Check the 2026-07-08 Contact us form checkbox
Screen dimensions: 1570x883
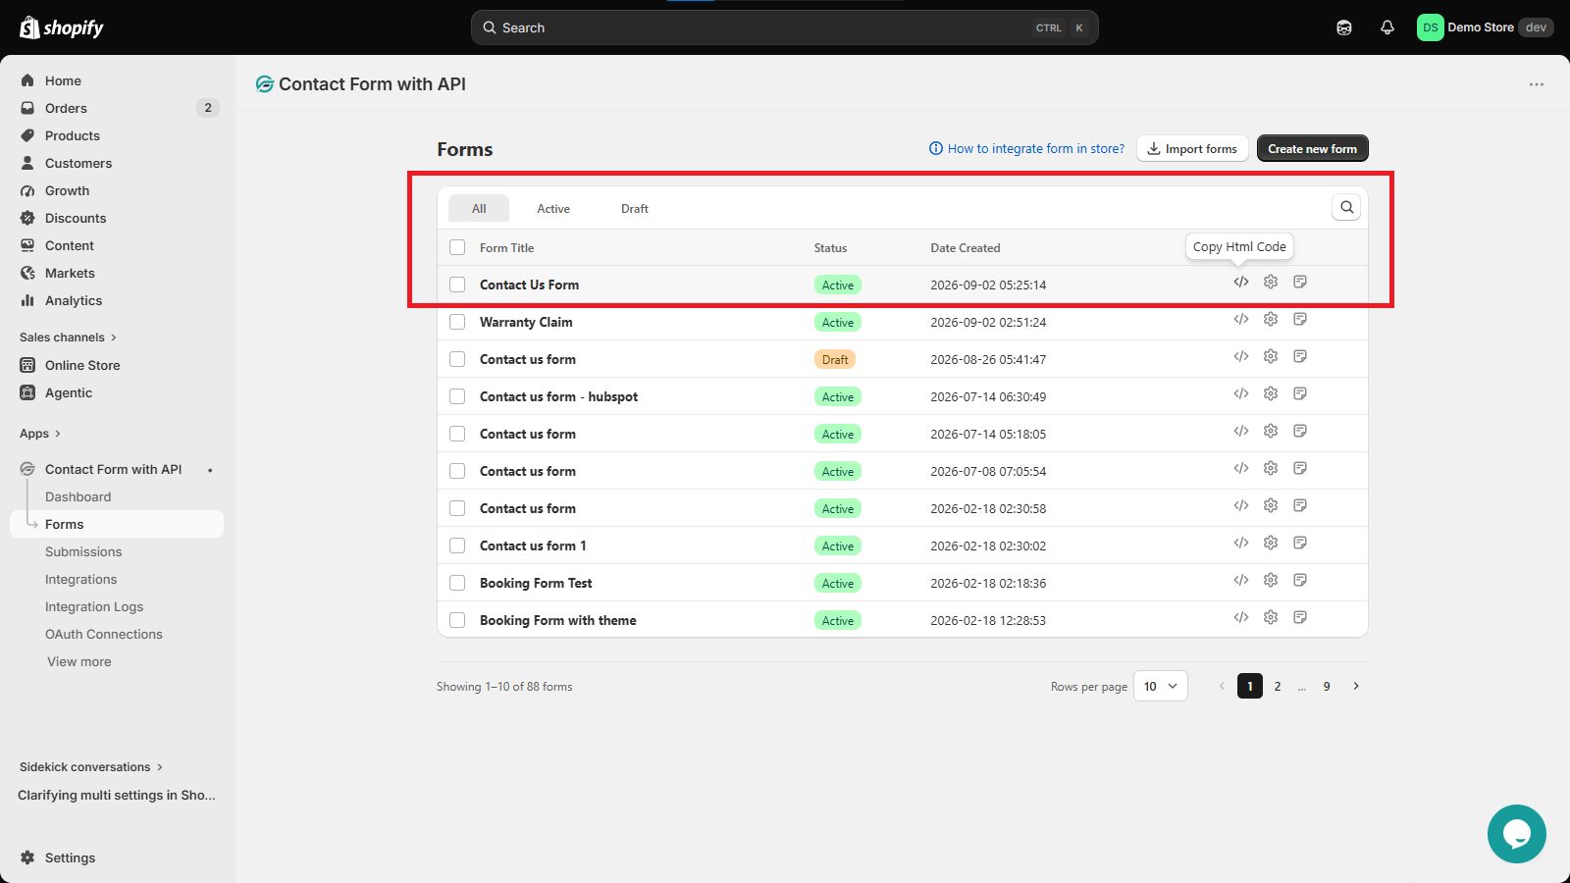coord(457,471)
